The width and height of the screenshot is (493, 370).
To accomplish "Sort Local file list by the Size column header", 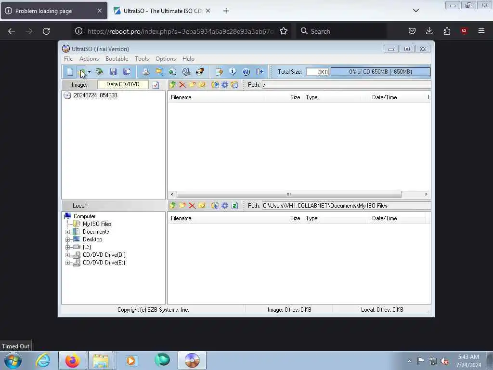I will (284, 218).
